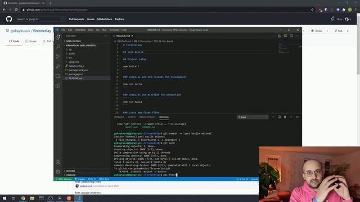Open the Run and Debug view icon
360x202 pixels.
coord(58,66)
